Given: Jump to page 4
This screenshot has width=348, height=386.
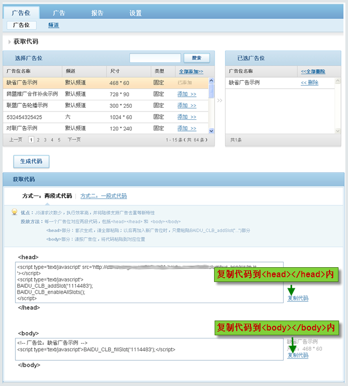Looking at the screenshot, I should [52, 140].
